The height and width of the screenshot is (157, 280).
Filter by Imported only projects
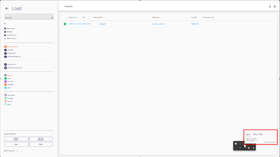[x=10, y=53]
